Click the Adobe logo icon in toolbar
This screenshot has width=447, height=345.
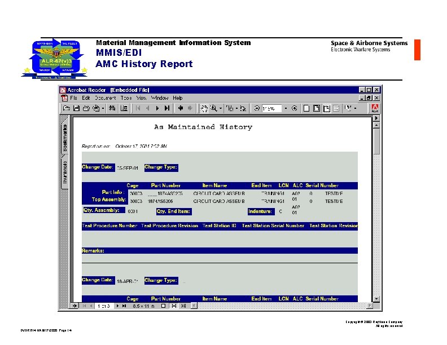(x=375, y=108)
